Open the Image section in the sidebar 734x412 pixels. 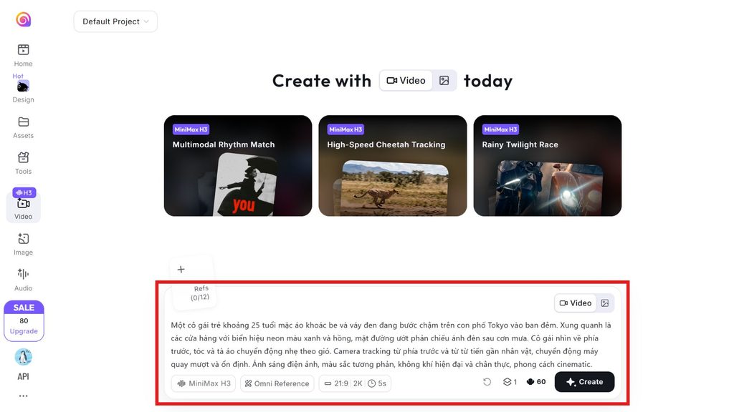(24, 245)
